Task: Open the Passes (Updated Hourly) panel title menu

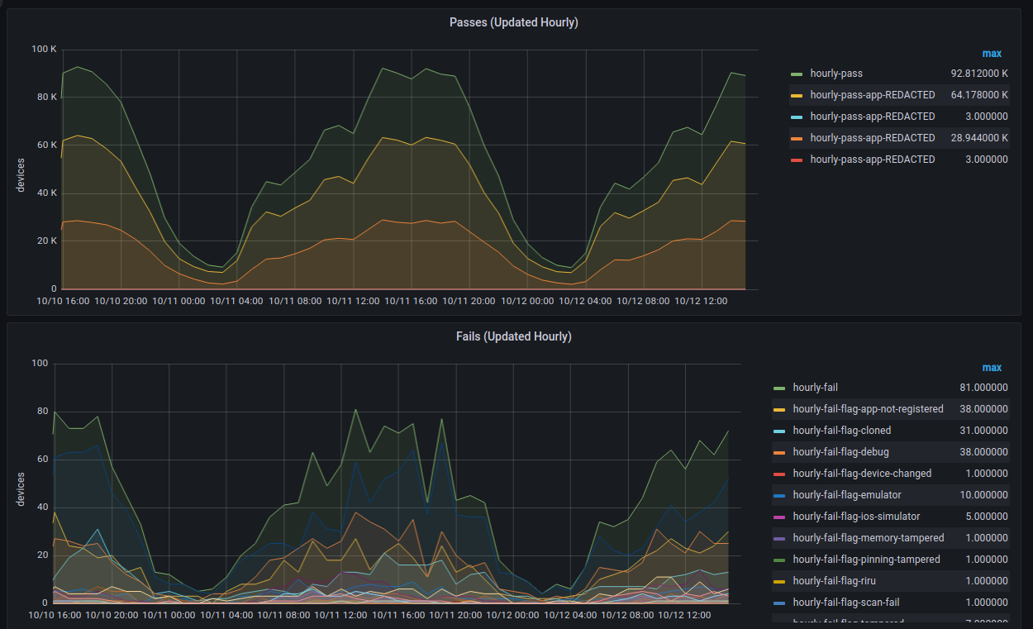Action: click(x=513, y=22)
